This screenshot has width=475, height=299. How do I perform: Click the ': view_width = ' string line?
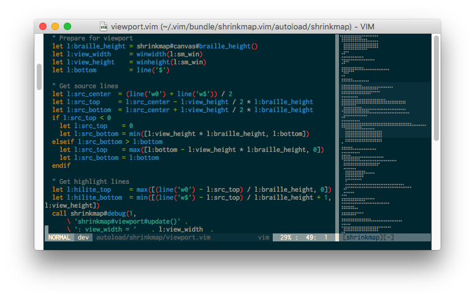(x=105, y=229)
